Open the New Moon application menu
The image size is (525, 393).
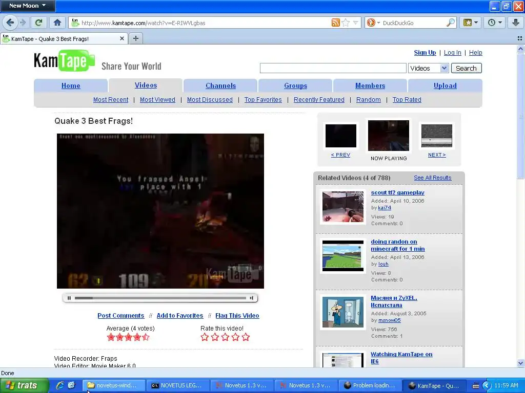(28, 6)
